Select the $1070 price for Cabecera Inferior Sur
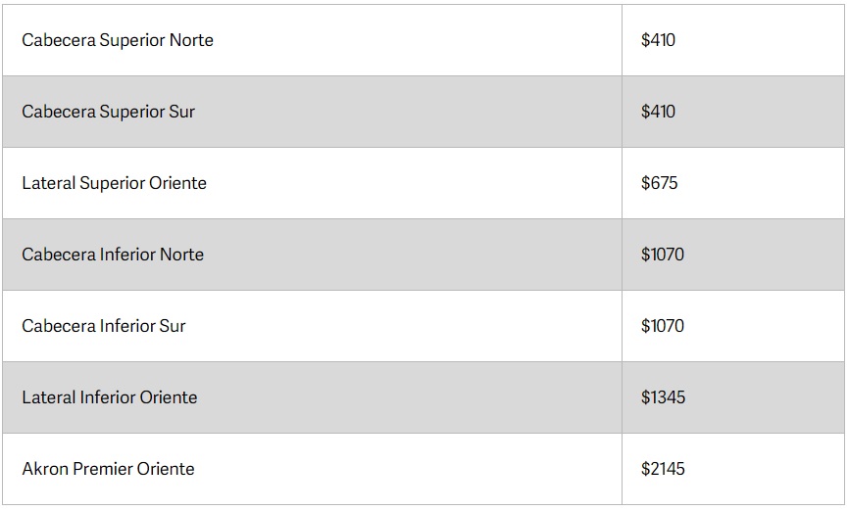The height and width of the screenshot is (511, 848). 663,326
